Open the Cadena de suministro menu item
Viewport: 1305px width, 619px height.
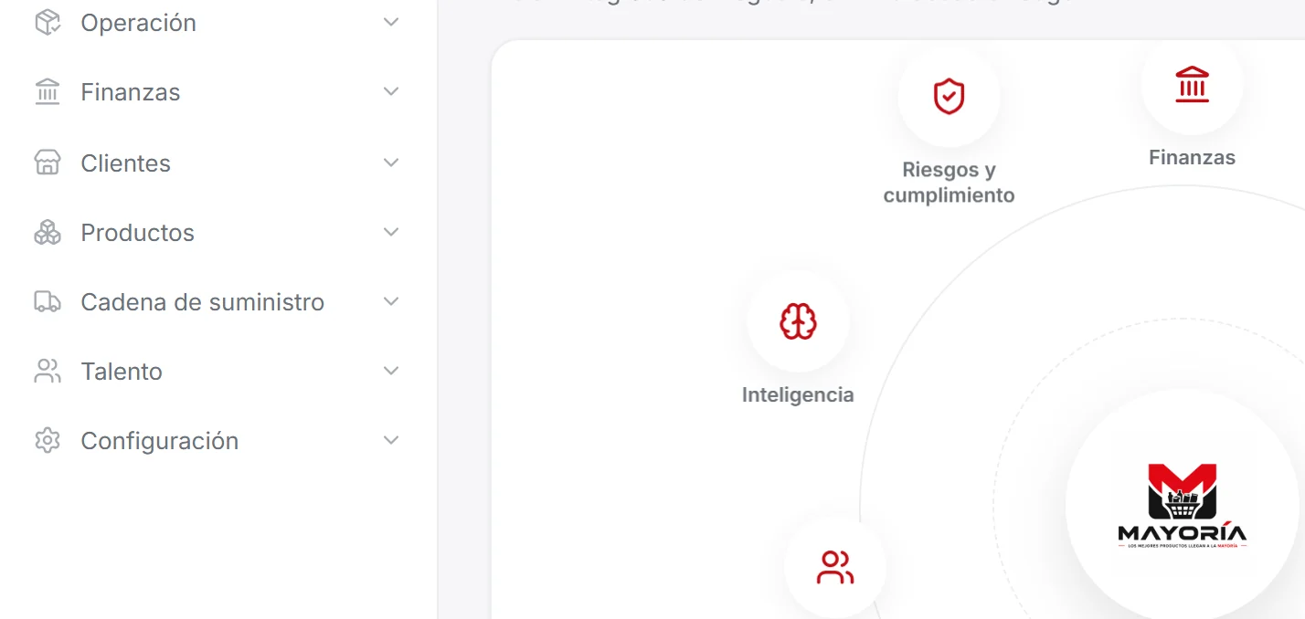218,302
